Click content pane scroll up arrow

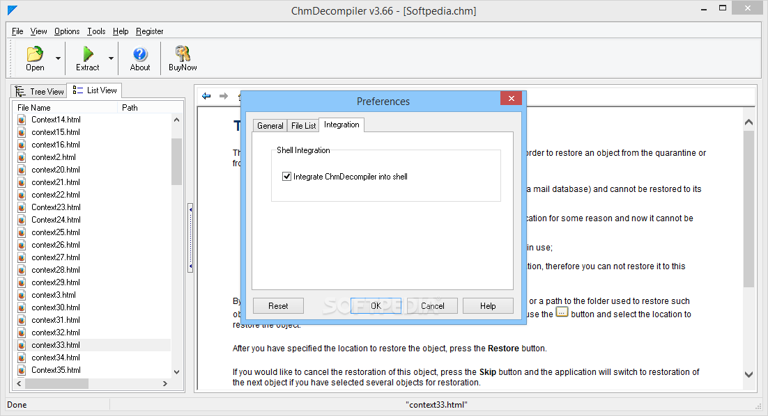(x=748, y=122)
